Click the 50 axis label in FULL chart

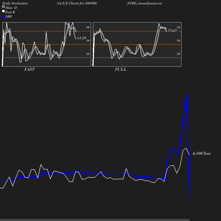[179, 41]
